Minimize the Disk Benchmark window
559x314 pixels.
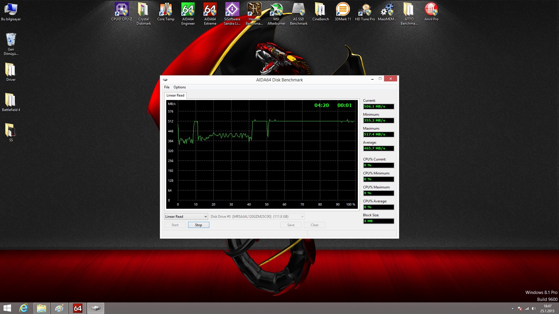(x=372, y=79)
